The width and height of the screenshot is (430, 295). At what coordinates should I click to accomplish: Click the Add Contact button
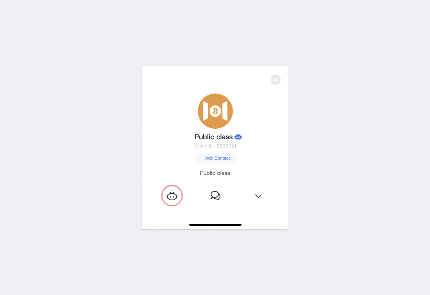click(215, 158)
